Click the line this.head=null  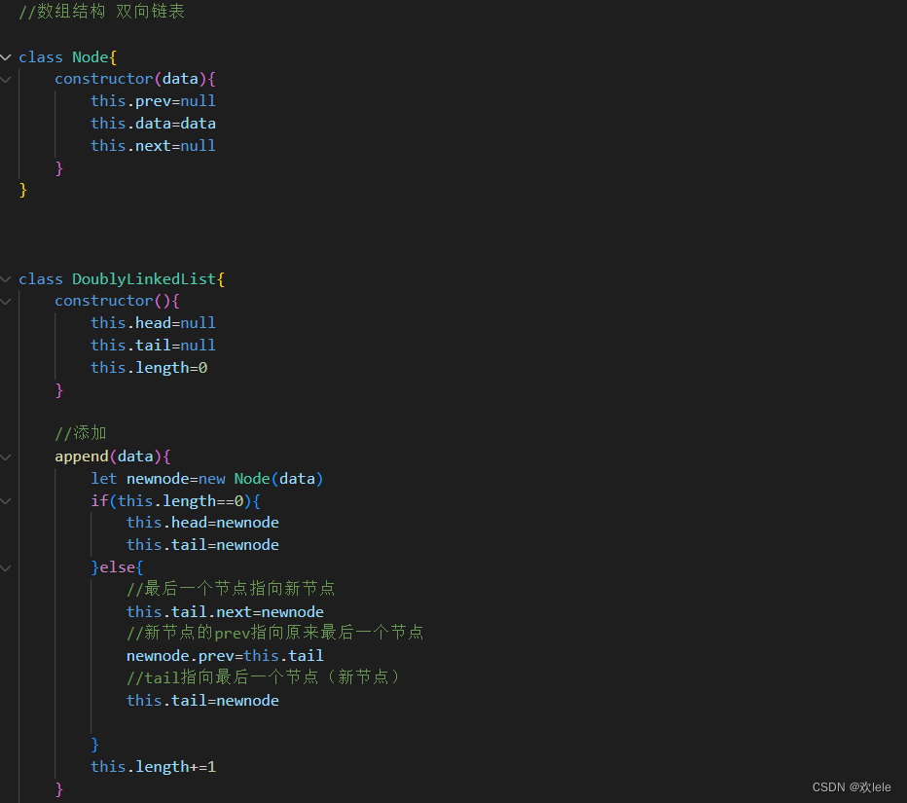click(154, 323)
